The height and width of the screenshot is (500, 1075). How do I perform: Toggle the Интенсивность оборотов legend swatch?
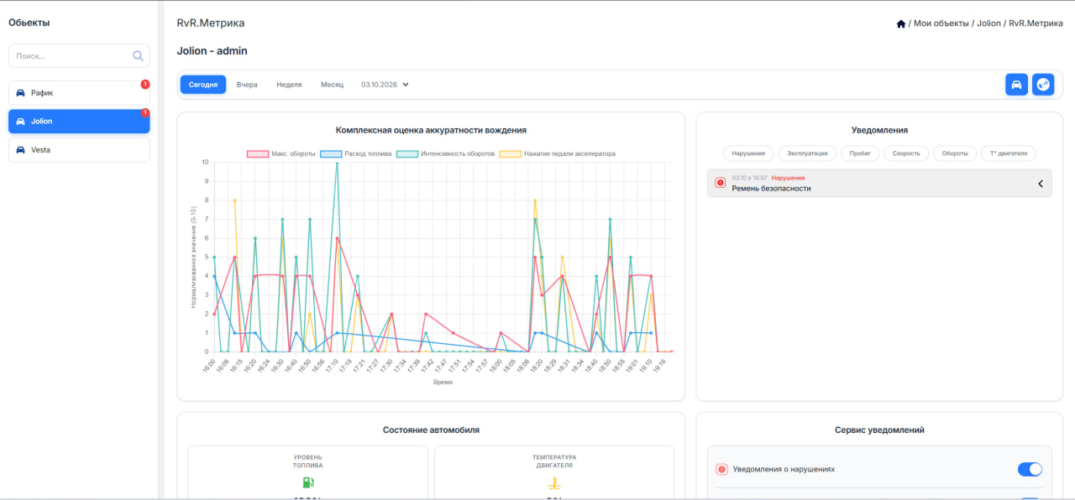(407, 154)
